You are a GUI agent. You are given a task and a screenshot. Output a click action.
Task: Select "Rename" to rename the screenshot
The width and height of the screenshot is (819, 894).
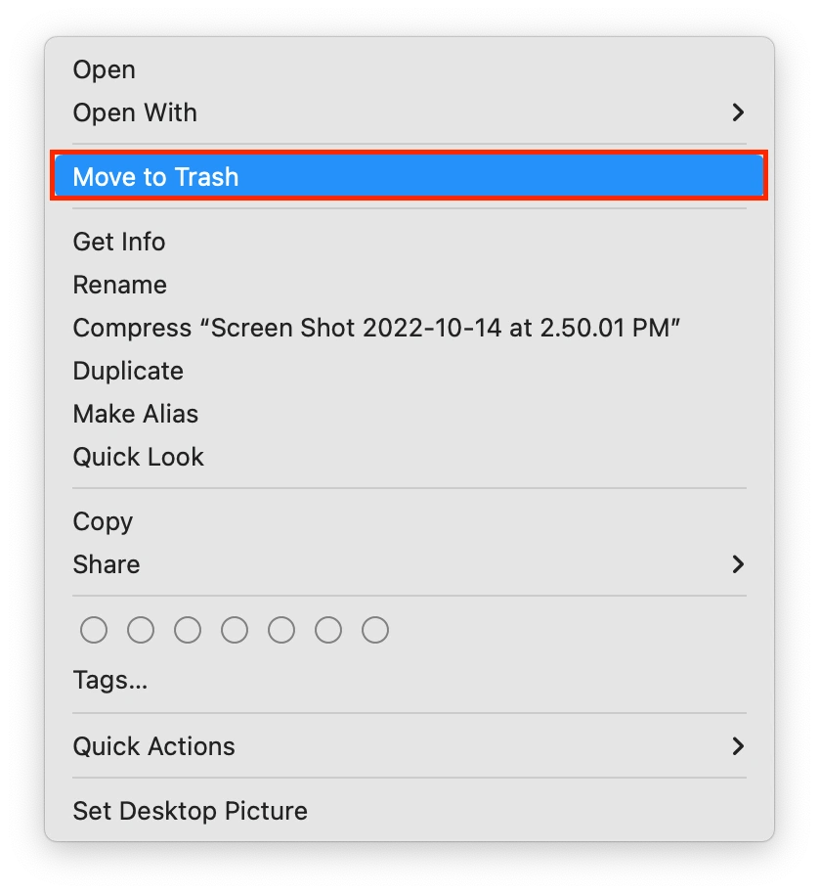pyautogui.click(x=120, y=285)
